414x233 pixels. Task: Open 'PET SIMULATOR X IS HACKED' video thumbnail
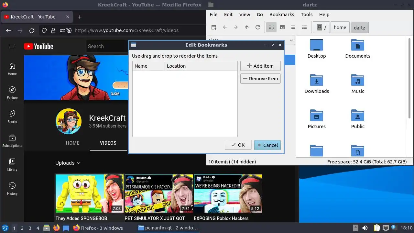tap(158, 194)
